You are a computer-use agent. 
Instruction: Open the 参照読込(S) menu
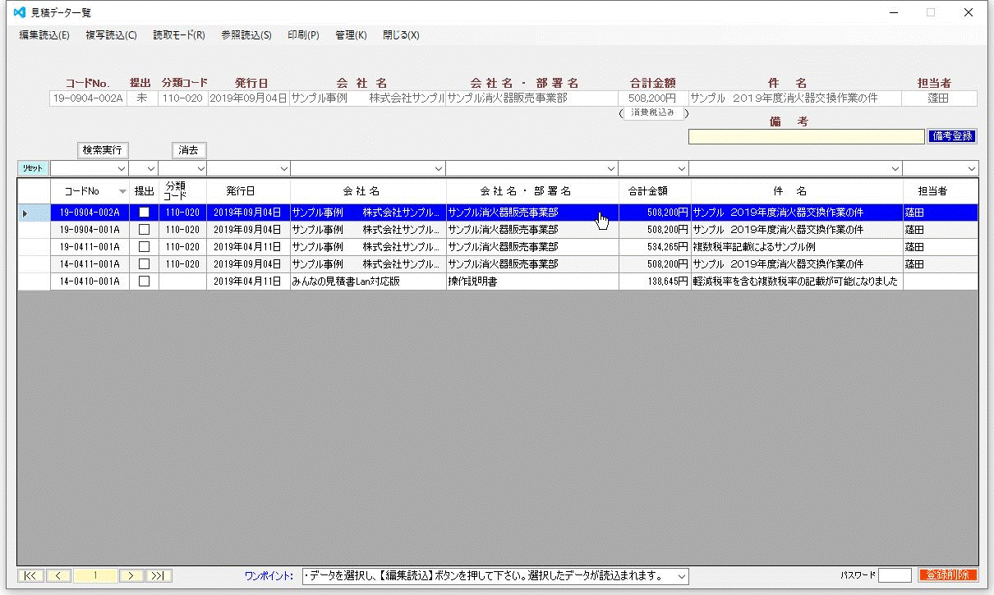[246, 35]
